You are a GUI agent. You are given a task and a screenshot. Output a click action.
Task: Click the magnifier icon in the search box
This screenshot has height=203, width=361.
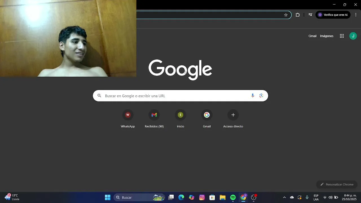pos(99,96)
